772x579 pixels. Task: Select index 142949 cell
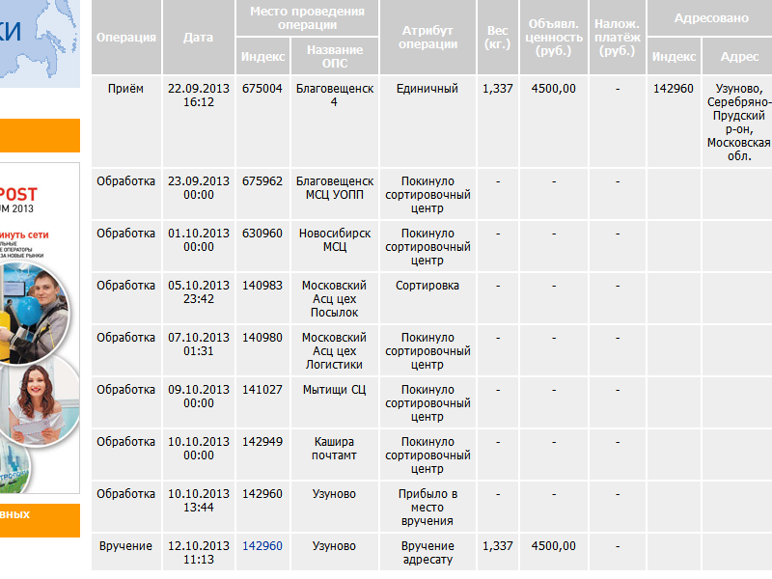262,455
